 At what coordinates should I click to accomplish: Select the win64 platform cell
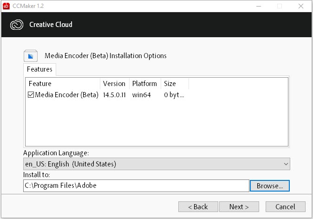[142, 95]
